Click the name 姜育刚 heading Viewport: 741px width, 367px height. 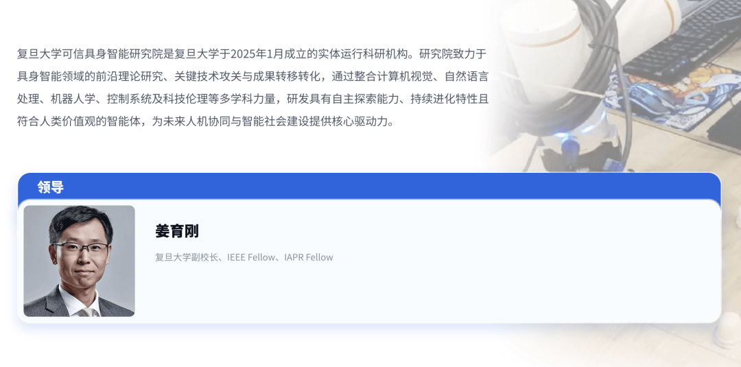177,231
